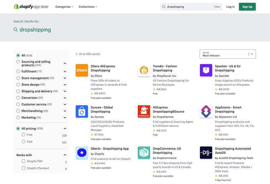270x184 pixels.
Task: Open the Sort by Most relevant dropdown
Action: [227, 54]
